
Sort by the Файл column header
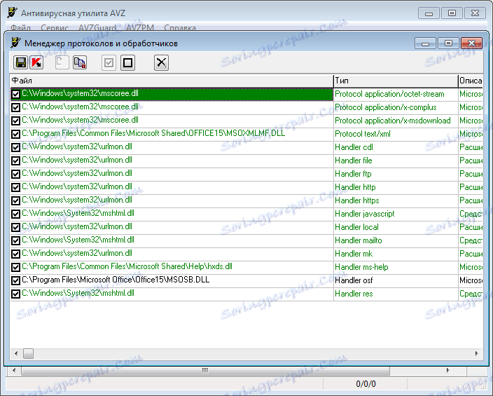pyautogui.click(x=172, y=81)
